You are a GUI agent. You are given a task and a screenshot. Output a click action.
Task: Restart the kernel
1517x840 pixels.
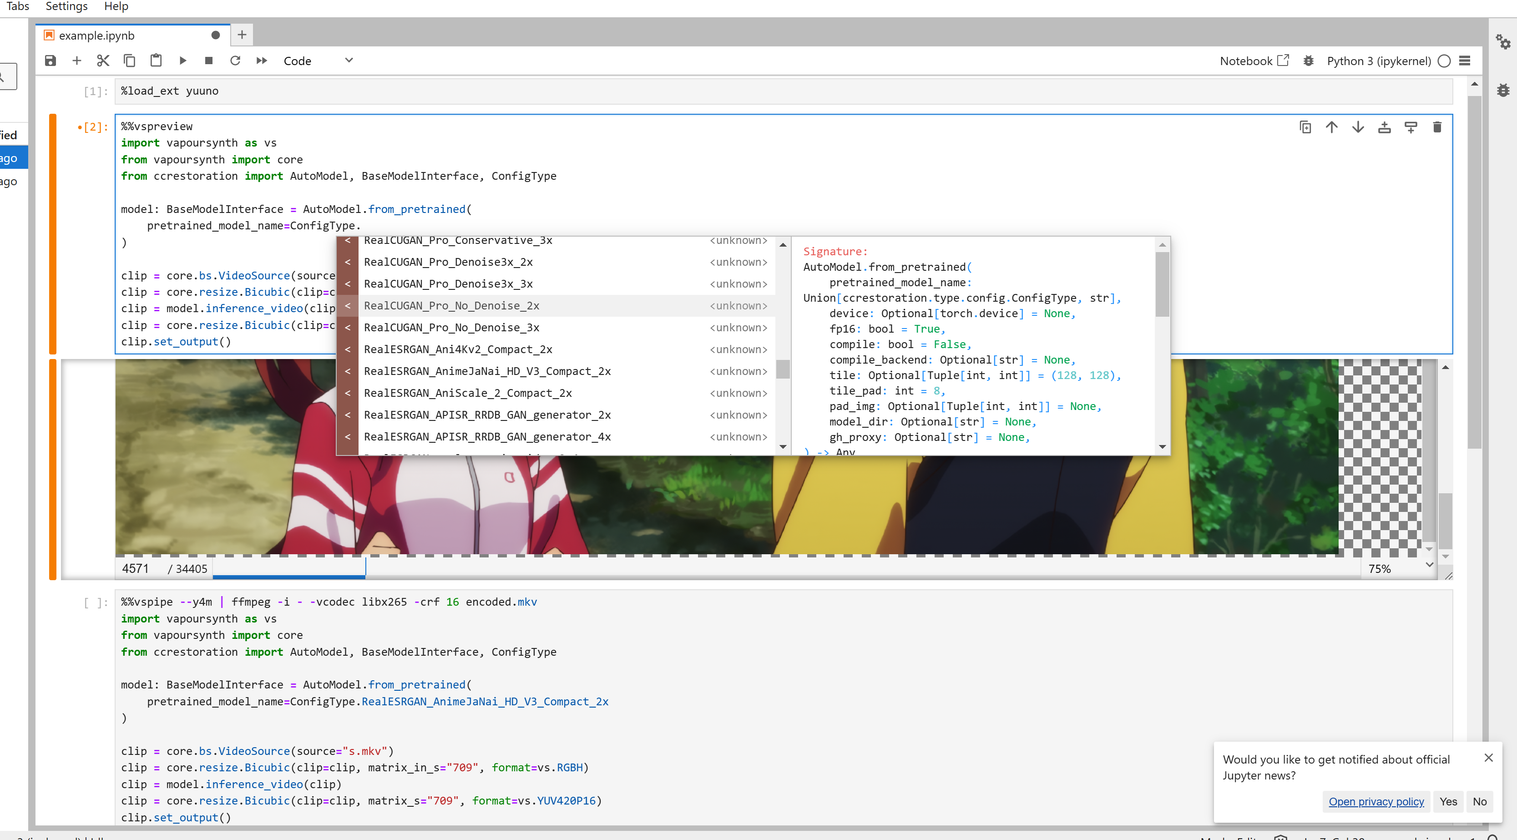(x=235, y=61)
